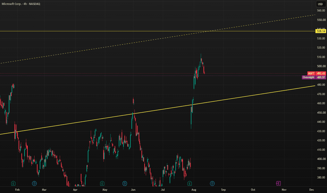Click the 420.00 price scale value
This screenshot has width=327, height=193.
[321, 140]
